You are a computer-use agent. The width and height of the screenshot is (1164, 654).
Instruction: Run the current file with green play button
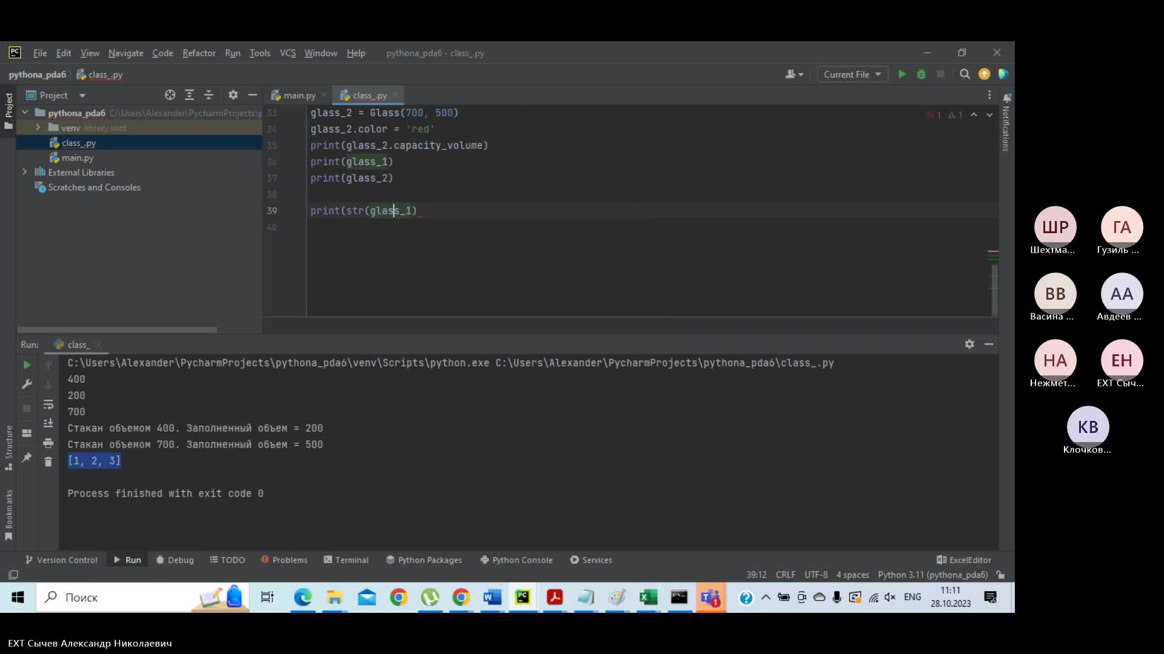pyautogui.click(x=902, y=74)
